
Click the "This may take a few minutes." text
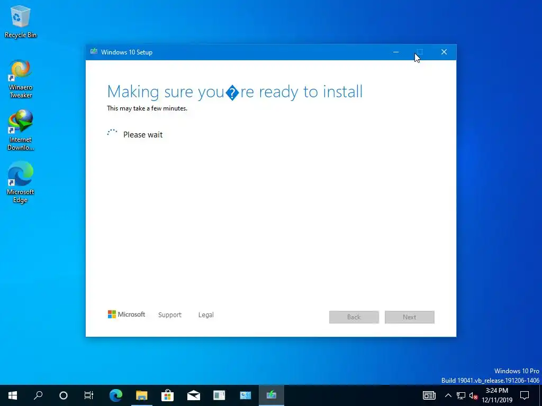click(x=147, y=108)
